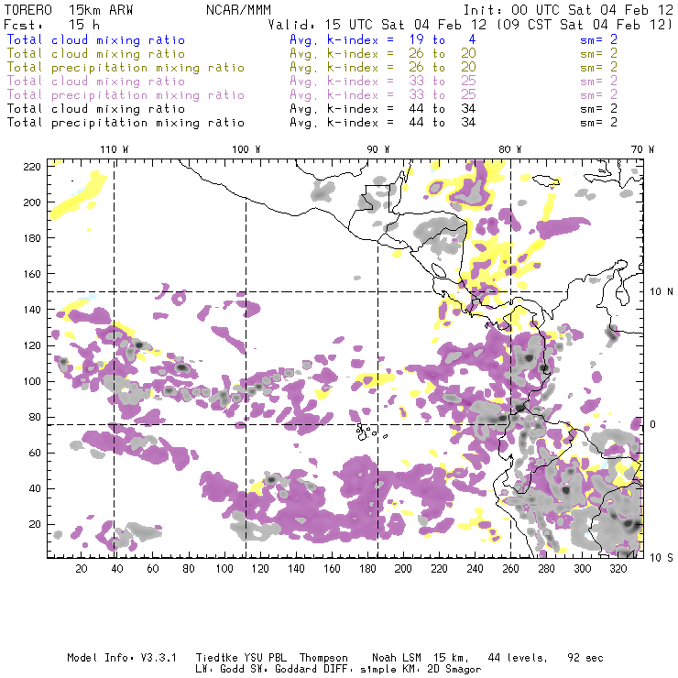Click the "240" x-axis tick label
Image resolution: width=678 pixels, height=678 pixels.
coord(475,569)
